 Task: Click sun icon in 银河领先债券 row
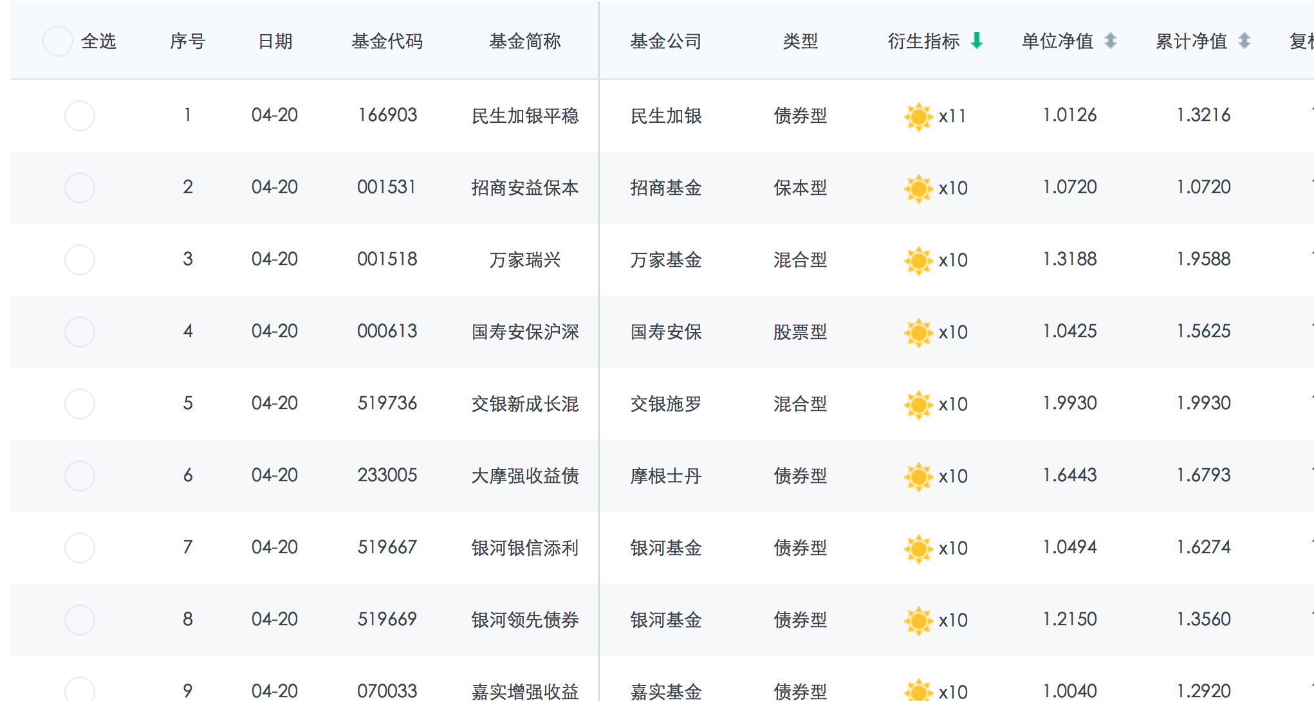918,621
